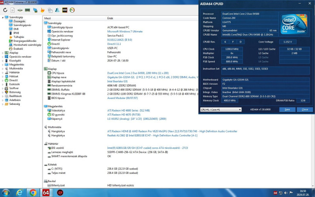Screen dimensions: 315x197
Task: Select Energiagazdálkodás in the left tree
Action: coord(25,41)
